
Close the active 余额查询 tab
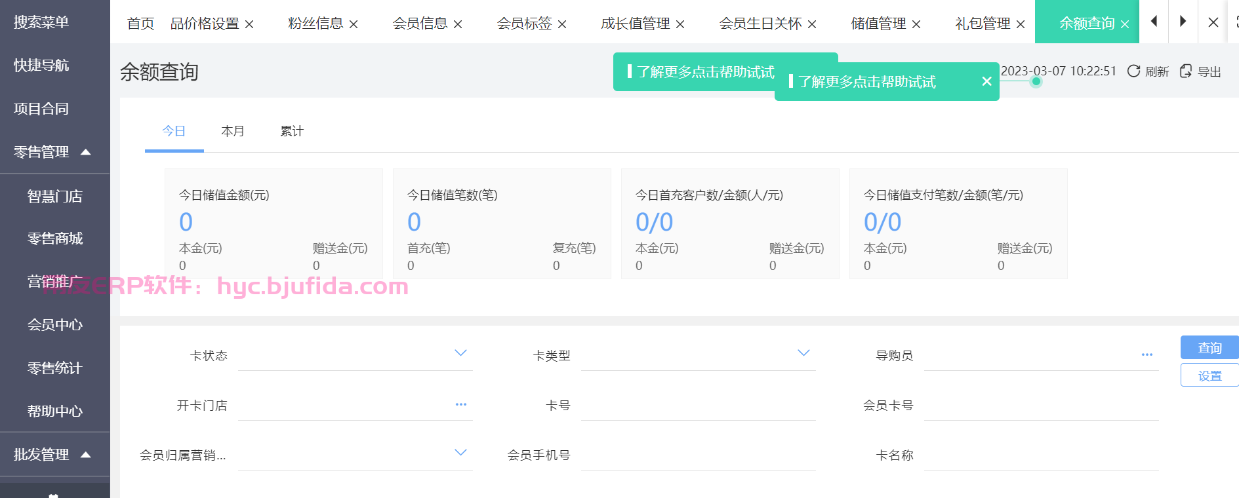click(1125, 24)
